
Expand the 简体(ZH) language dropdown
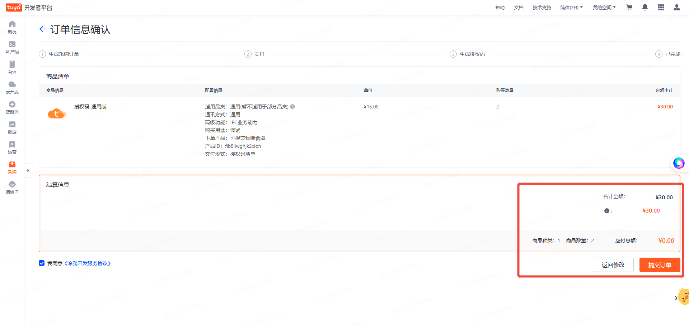[x=571, y=8]
